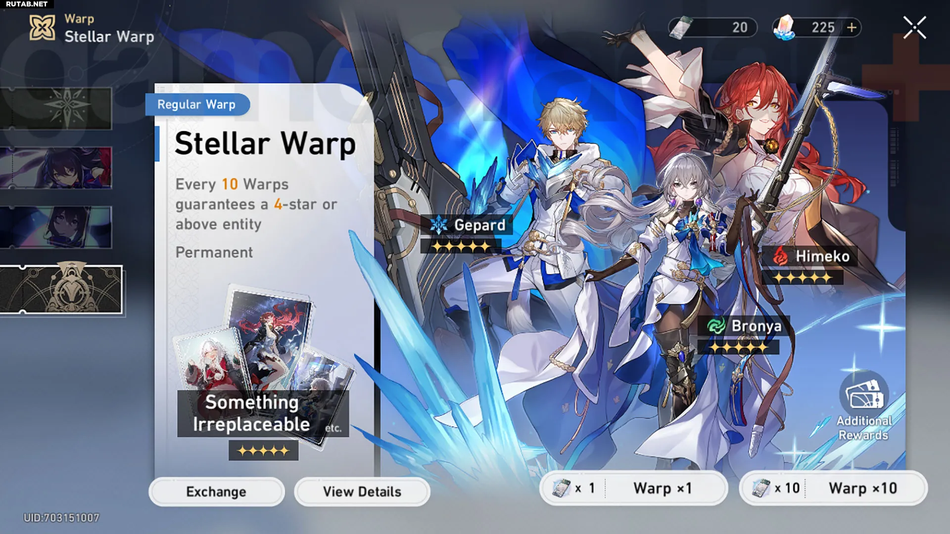Click the View Details button
The width and height of the screenshot is (950, 534).
click(362, 491)
